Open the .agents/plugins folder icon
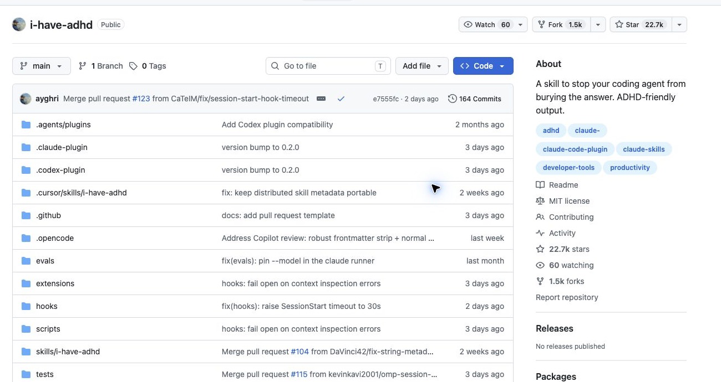721x382 pixels. point(26,125)
